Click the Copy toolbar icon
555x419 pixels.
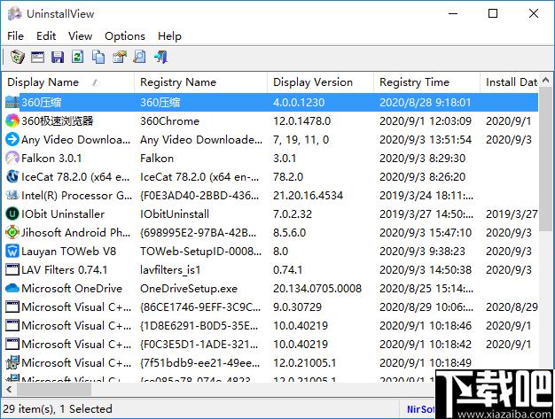tap(98, 58)
